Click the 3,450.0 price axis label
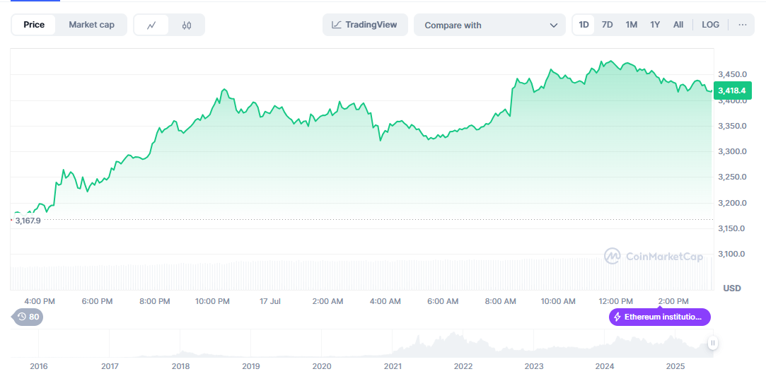Screen dimensions: 766x386 pyautogui.click(x=732, y=75)
